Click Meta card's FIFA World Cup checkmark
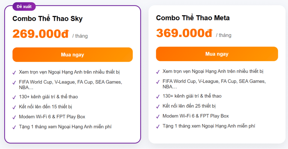 pos(158,82)
